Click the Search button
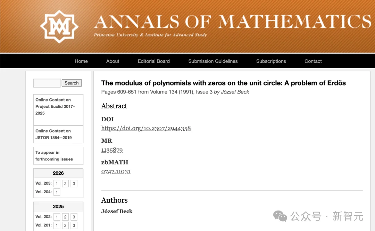The height and width of the screenshot is (231, 375). [x=72, y=83]
